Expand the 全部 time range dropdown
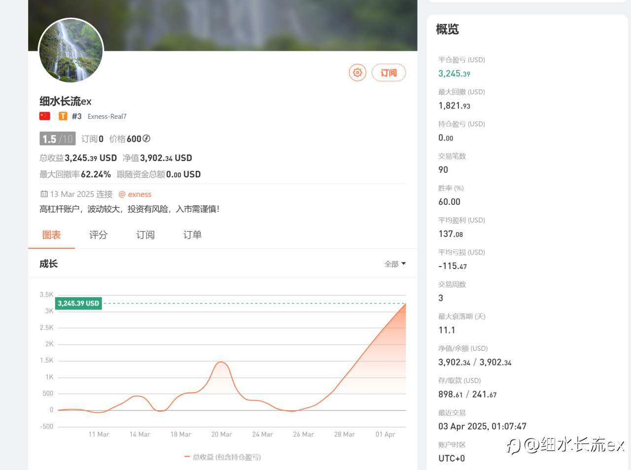Screen dimensions: 631x470 (x=395, y=264)
